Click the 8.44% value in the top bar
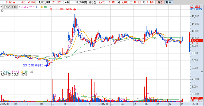The height and width of the screenshot is (106, 204). coord(66,2)
